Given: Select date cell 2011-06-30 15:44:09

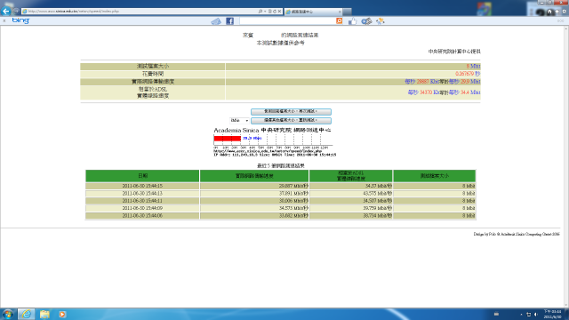Looking at the screenshot, I should click(x=142, y=208).
